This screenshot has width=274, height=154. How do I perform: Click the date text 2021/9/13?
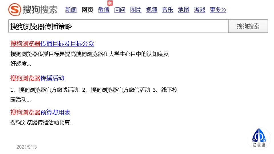[27, 147]
